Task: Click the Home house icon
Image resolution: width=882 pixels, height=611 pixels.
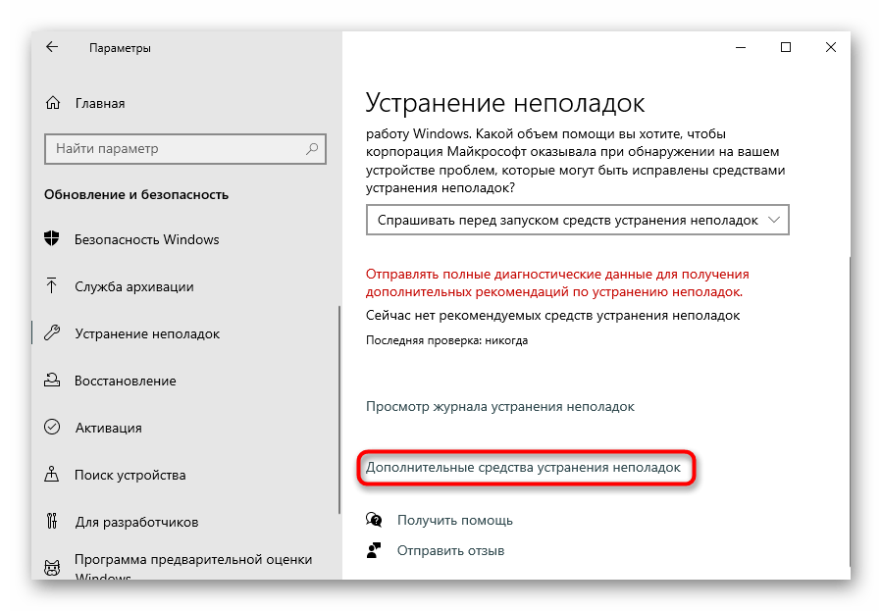Action: click(53, 103)
